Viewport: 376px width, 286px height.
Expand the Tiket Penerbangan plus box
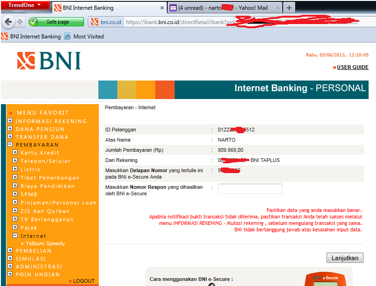15,177
